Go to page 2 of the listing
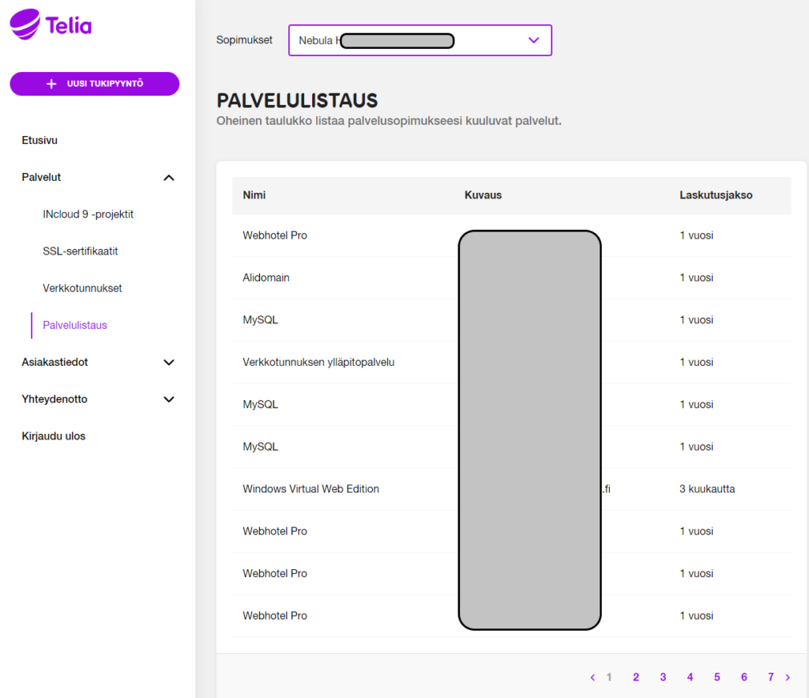The width and height of the screenshot is (809, 698). click(636, 677)
